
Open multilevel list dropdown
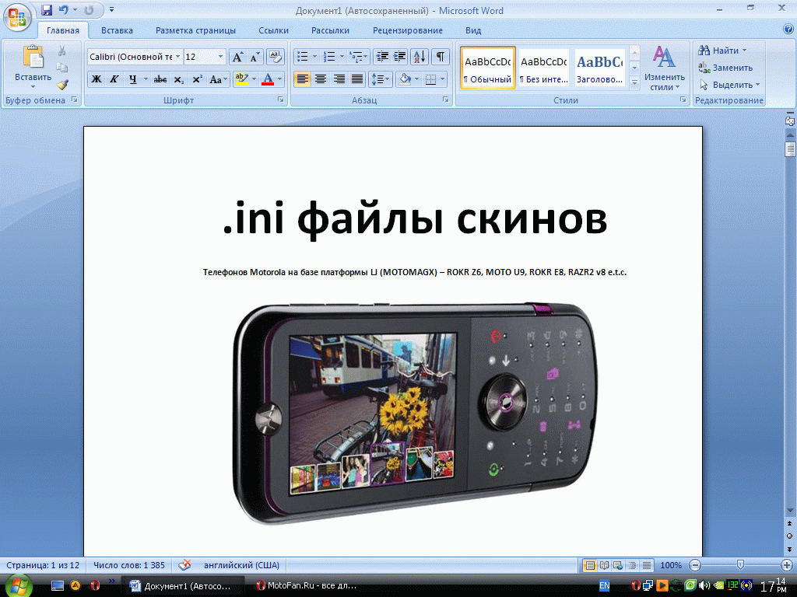[x=366, y=57]
